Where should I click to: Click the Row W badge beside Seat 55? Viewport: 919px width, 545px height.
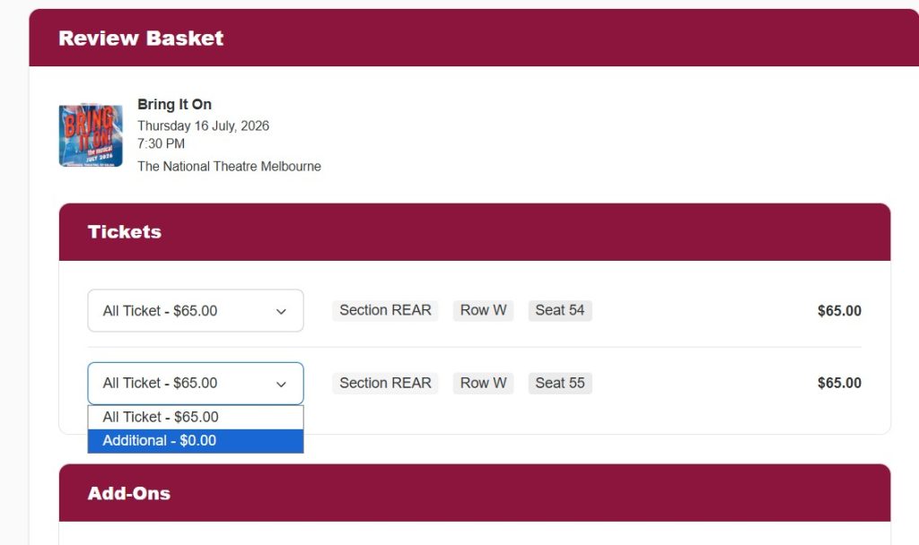coord(483,383)
